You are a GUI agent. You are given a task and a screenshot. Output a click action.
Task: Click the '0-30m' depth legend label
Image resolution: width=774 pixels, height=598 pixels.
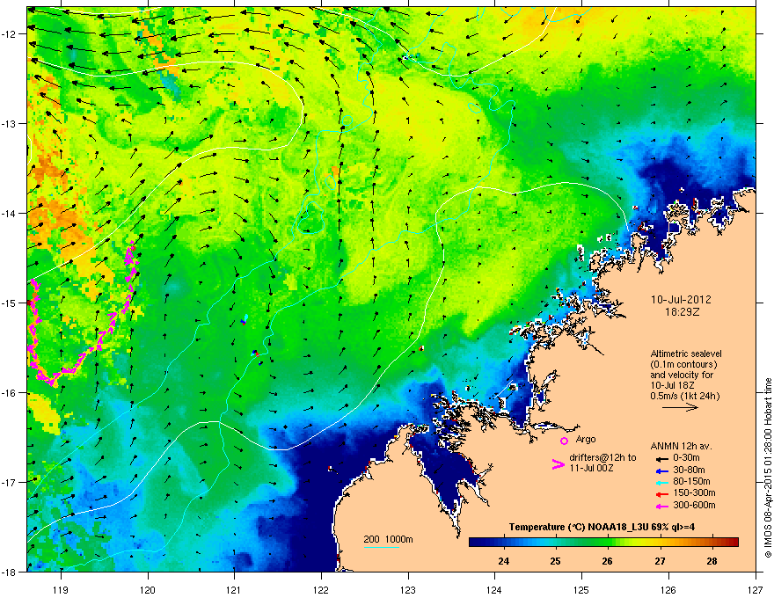(686, 458)
